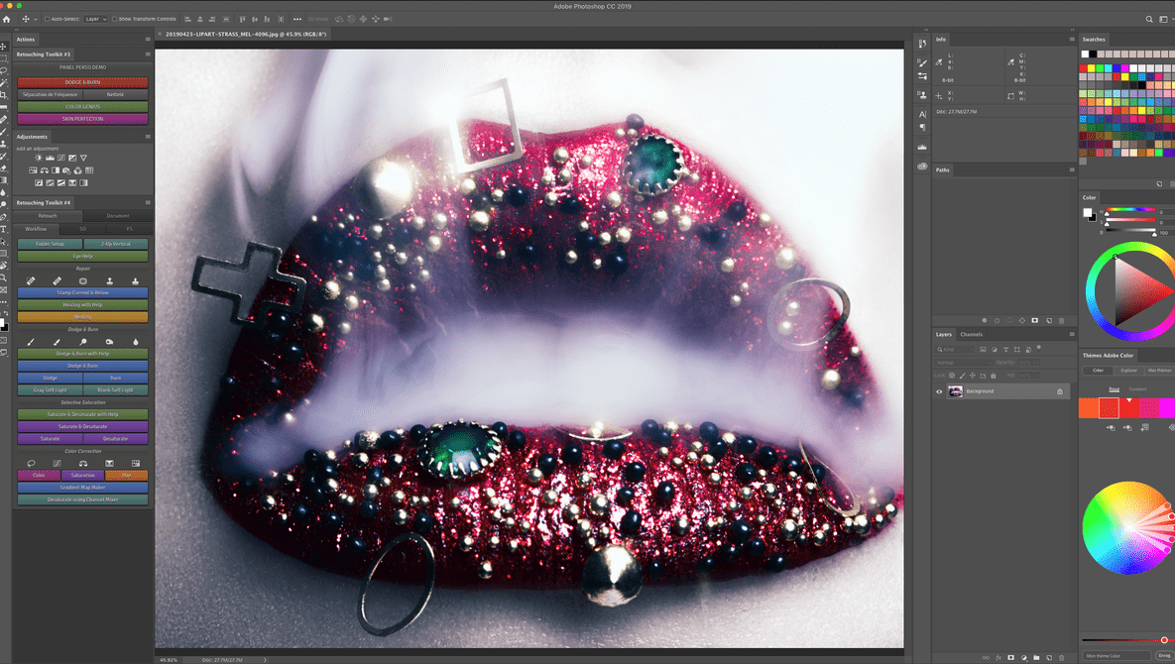Click the Home icon in the options bar

[x=7, y=19]
